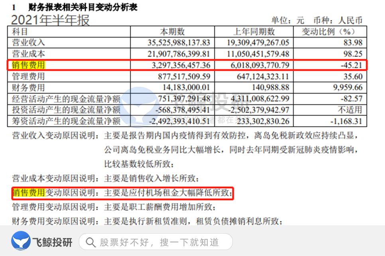The image size is (385, 256).
Task: Click the 财务费用变动原因说明 line
Action: click(147, 221)
